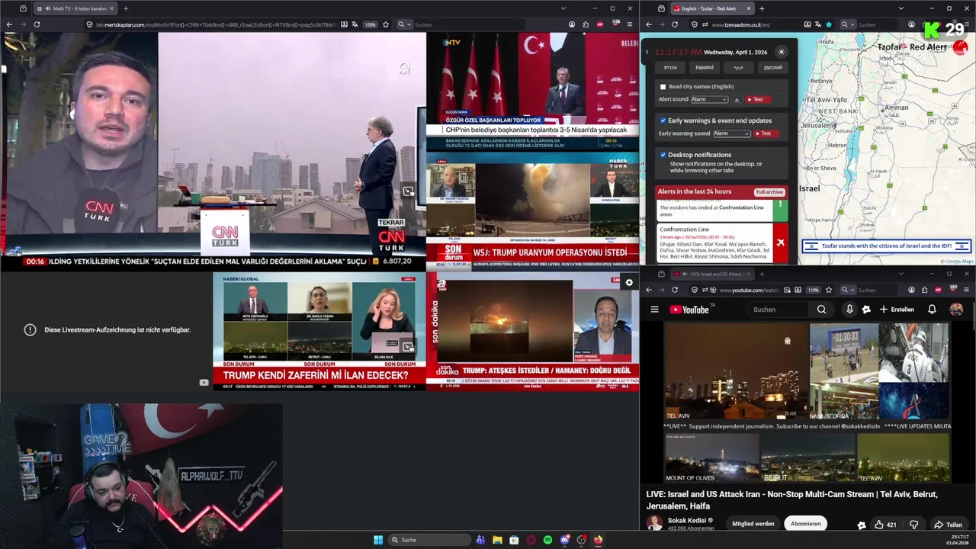The width and height of the screenshot is (976, 549).
Task: List all tabs in YouTube window
Action: (x=901, y=274)
